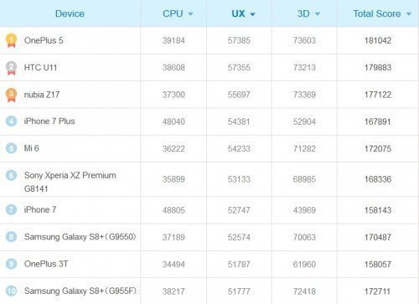
Task: Open the HTC U11 device entry
Action: coord(40,68)
